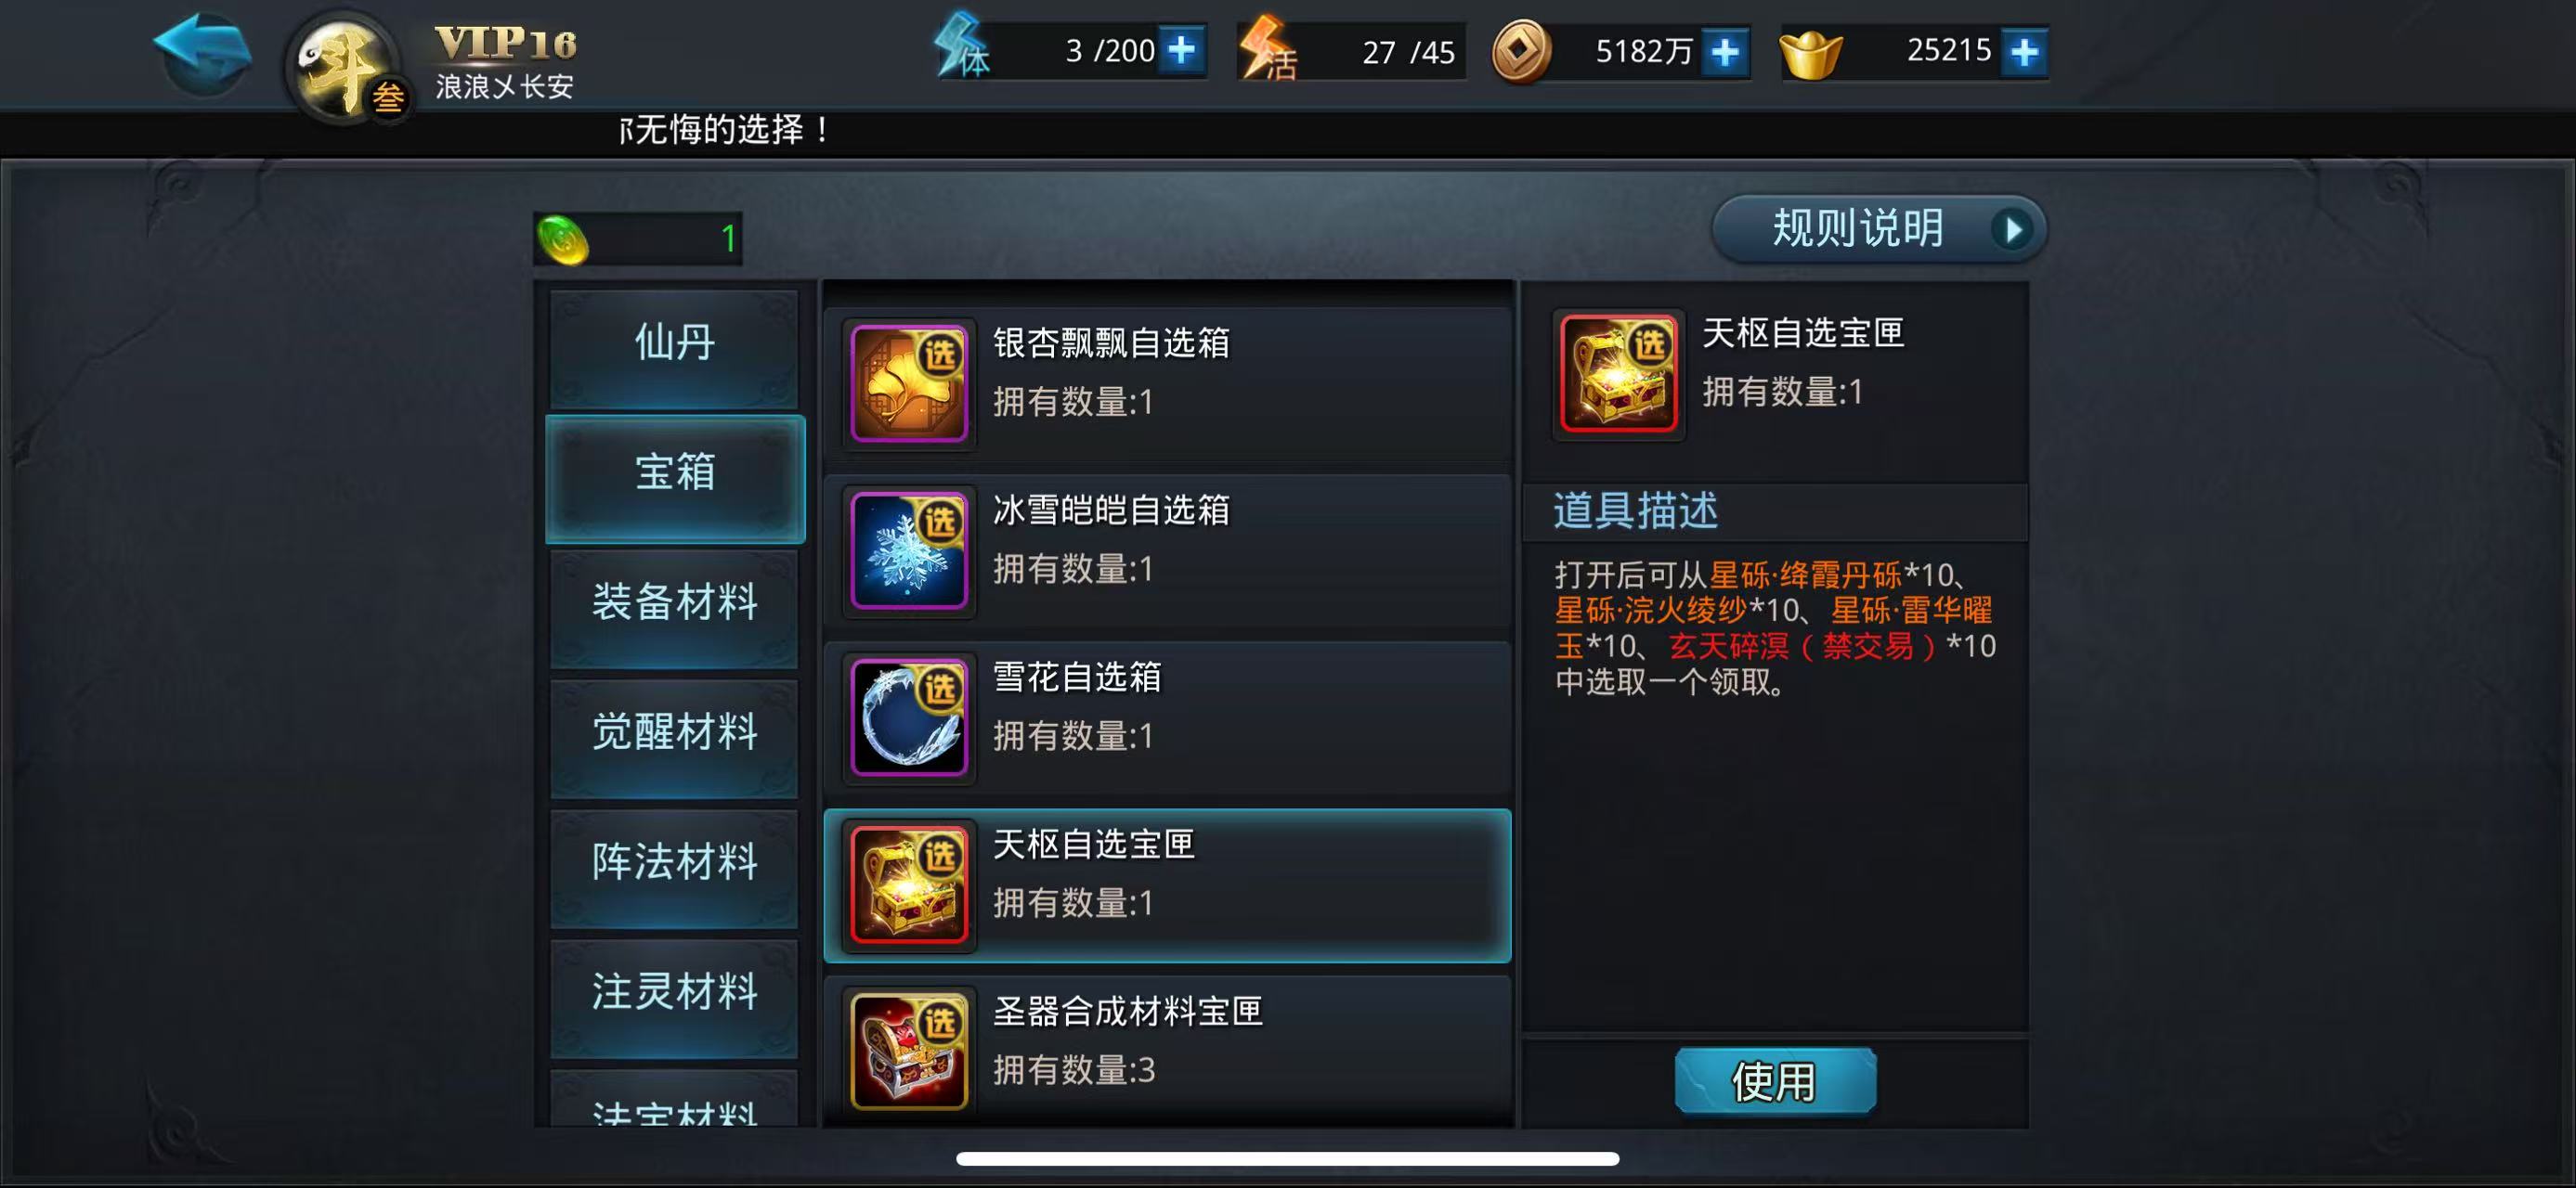Add stamina with the plus icon
Viewport: 2576px width, 1188px height.
coord(1182,50)
